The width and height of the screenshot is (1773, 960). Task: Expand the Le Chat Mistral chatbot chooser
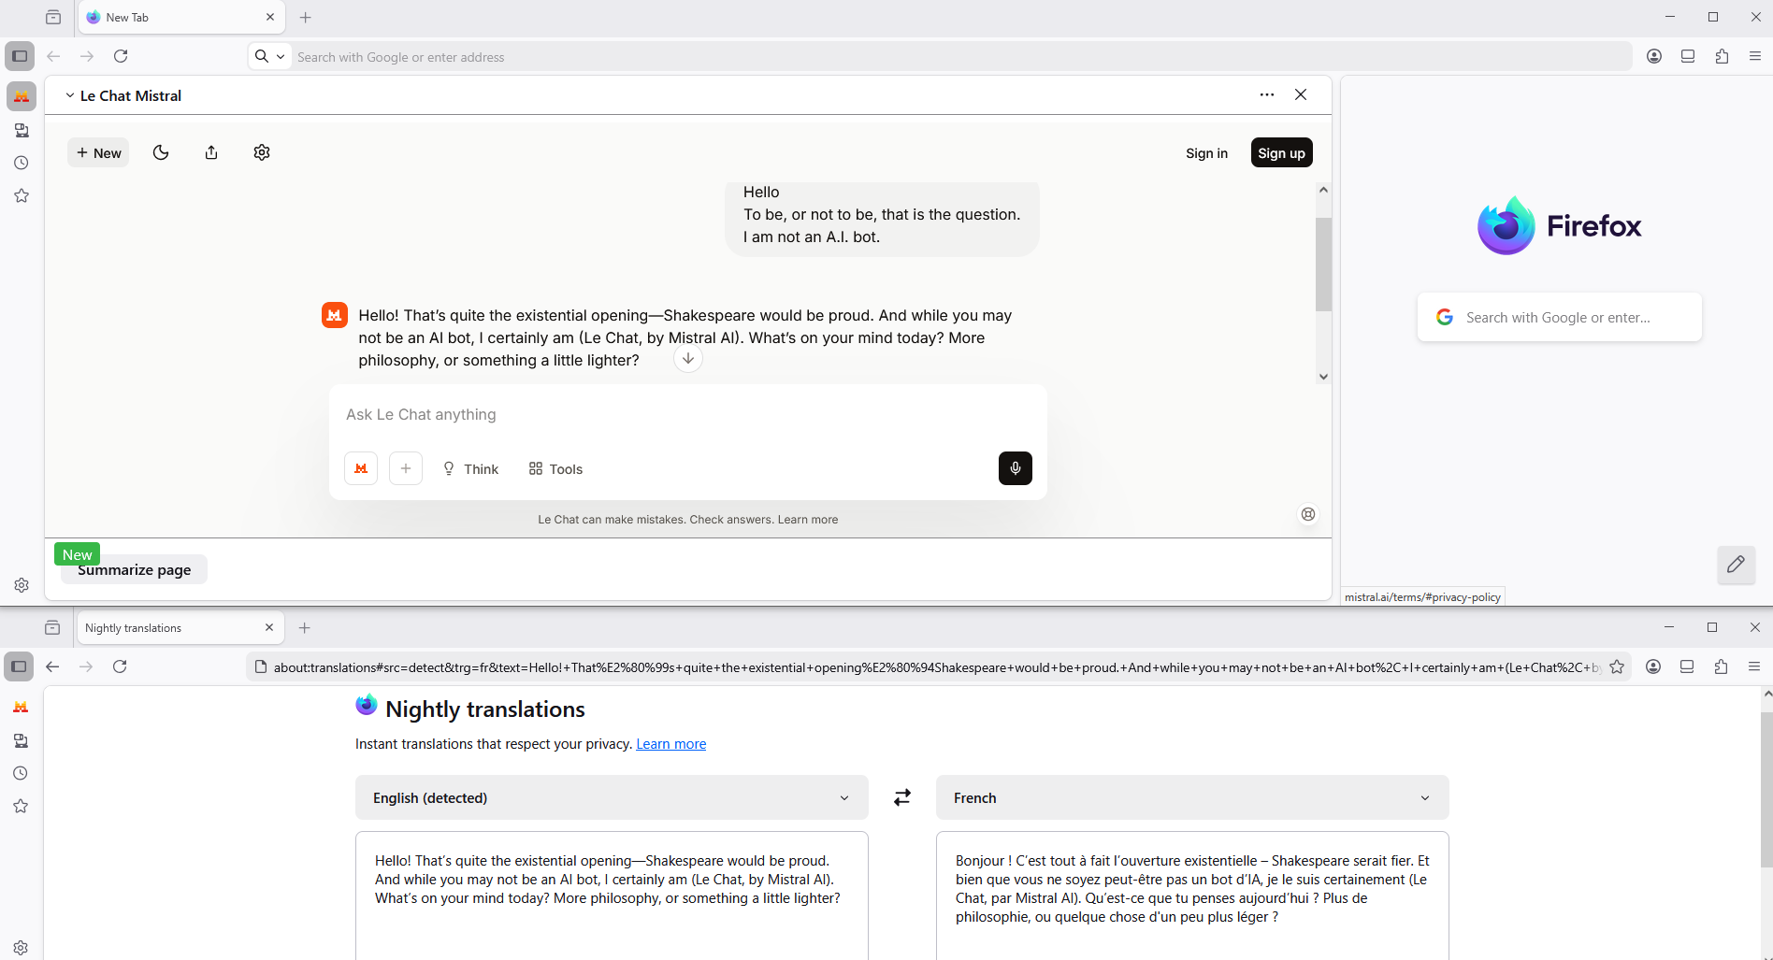tap(123, 95)
